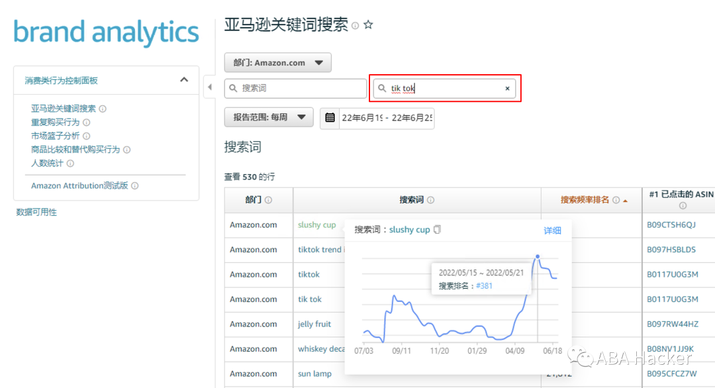Click jelly fruit search term

click(314, 324)
